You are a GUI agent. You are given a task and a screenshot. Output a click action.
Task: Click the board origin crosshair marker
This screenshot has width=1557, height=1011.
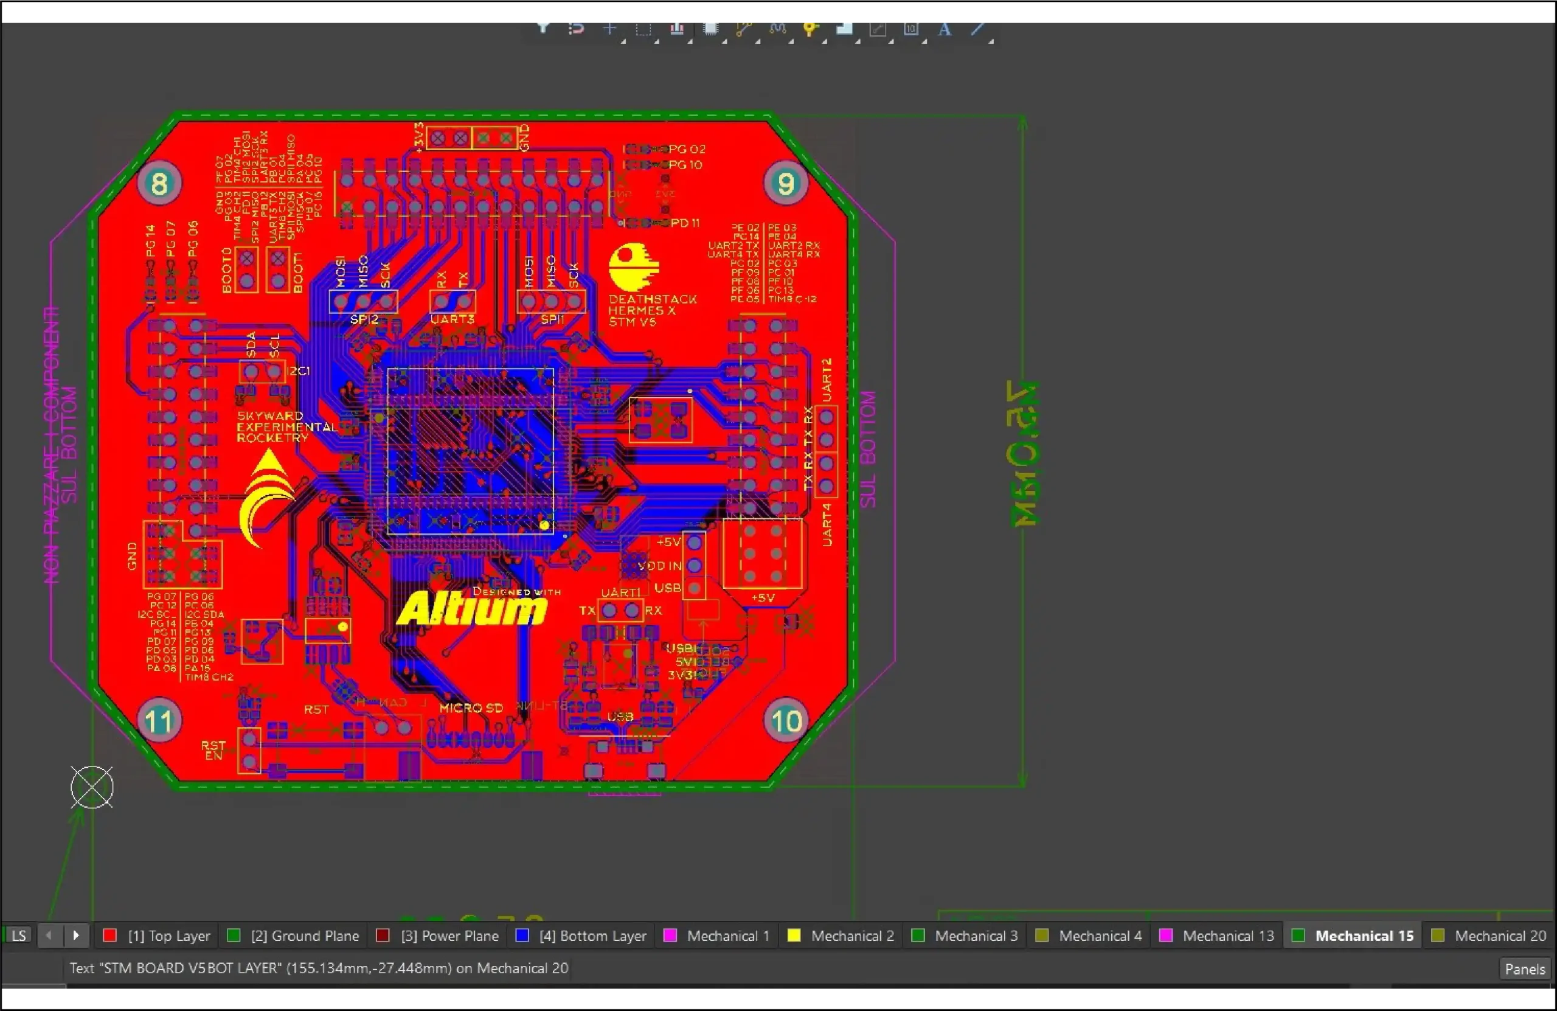click(x=92, y=787)
